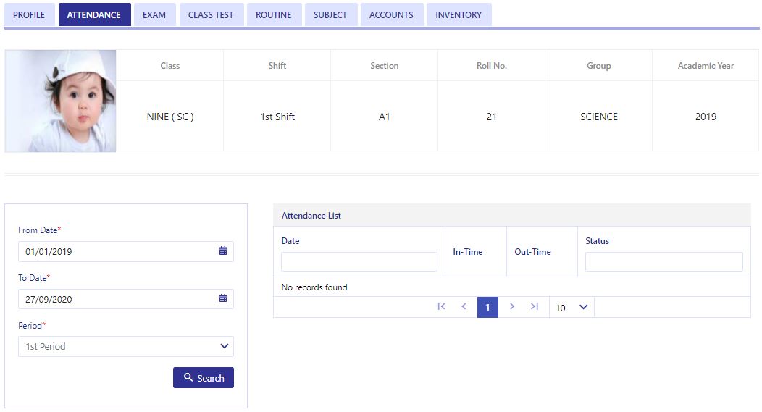Switch to the CLASS TEST tab
This screenshot has height=412, width=762.
(211, 14)
